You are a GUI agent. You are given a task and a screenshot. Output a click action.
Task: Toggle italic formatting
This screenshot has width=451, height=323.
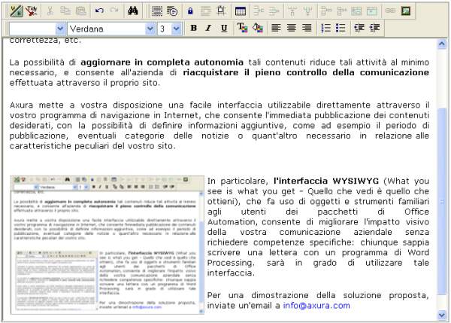coord(208,29)
